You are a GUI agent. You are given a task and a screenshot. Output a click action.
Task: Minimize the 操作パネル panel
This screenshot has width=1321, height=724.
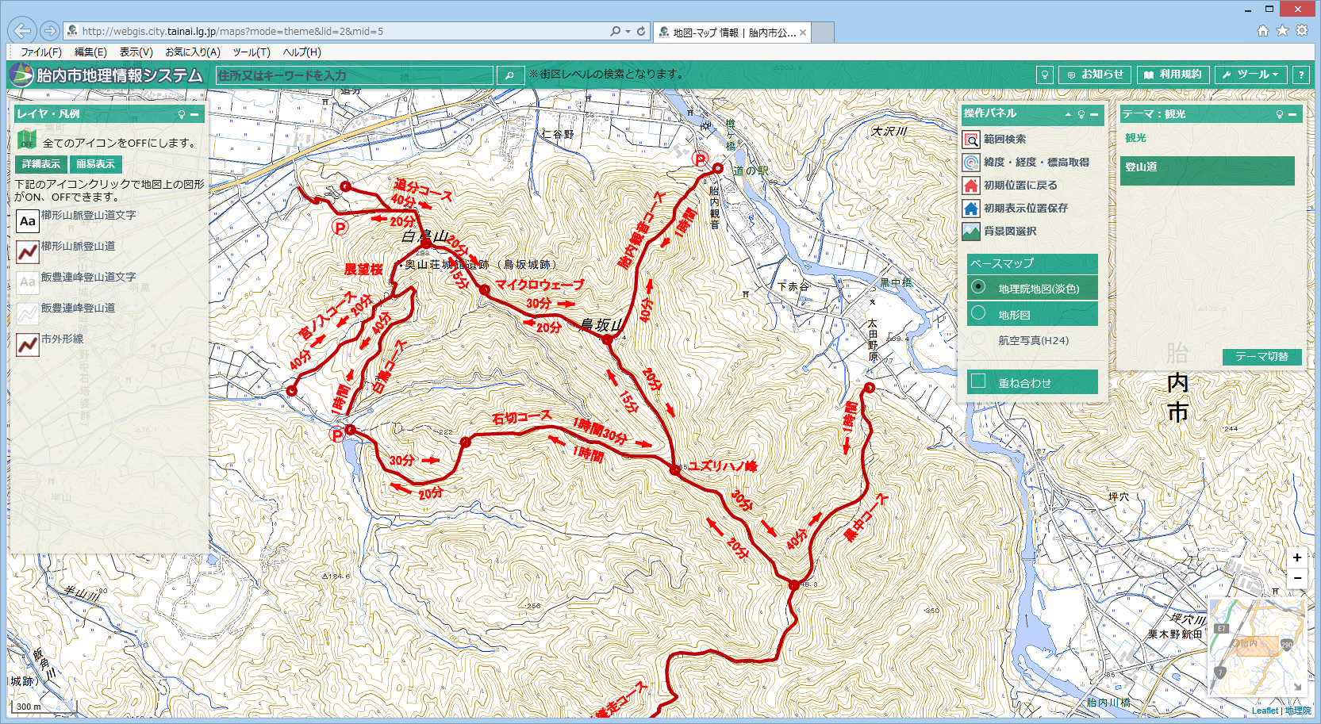(1094, 114)
